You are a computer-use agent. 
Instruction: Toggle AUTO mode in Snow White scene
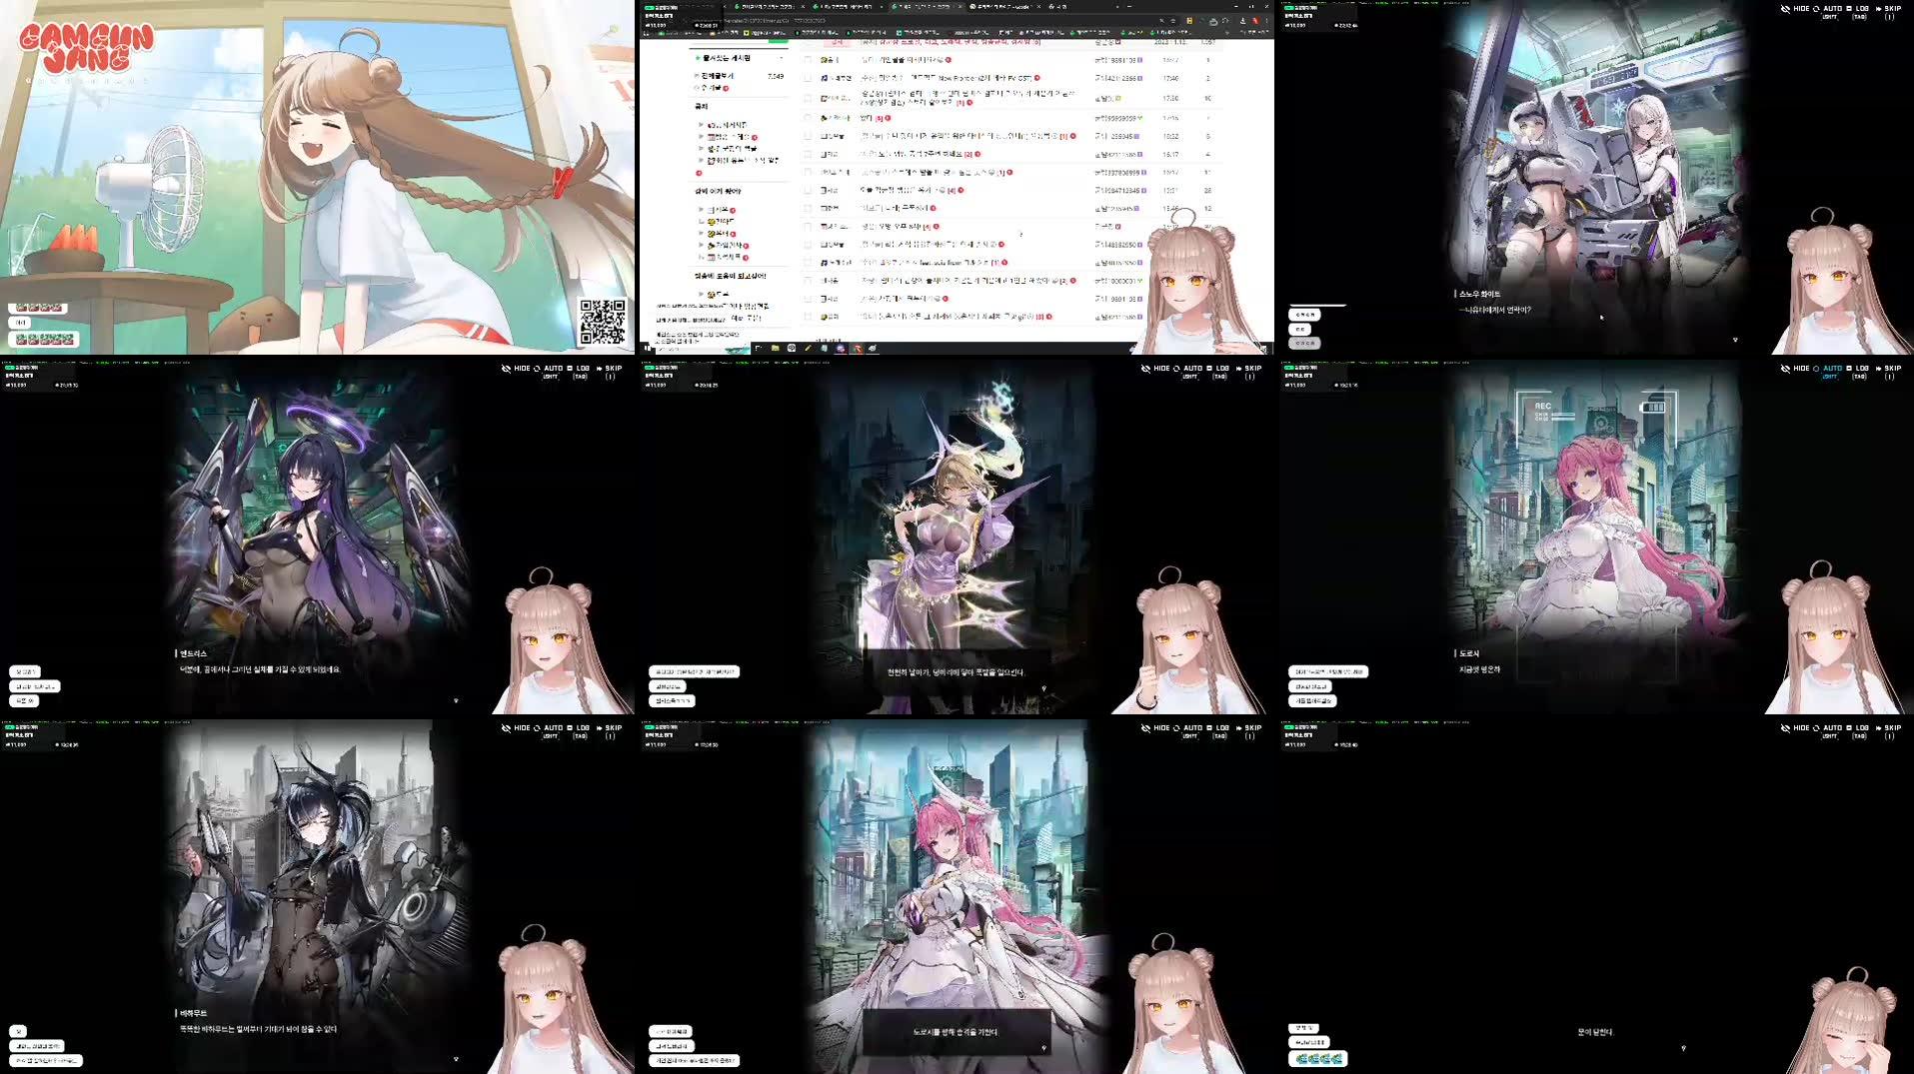coord(1832,9)
